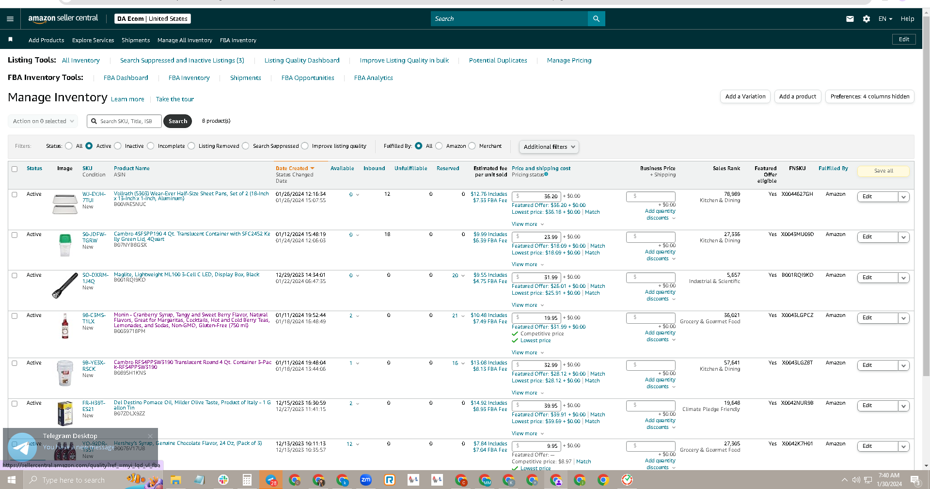Open Preferences: 4 columns hidden
Image resolution: width=930 pixels, height=489 pixels.
pos(870,96)
